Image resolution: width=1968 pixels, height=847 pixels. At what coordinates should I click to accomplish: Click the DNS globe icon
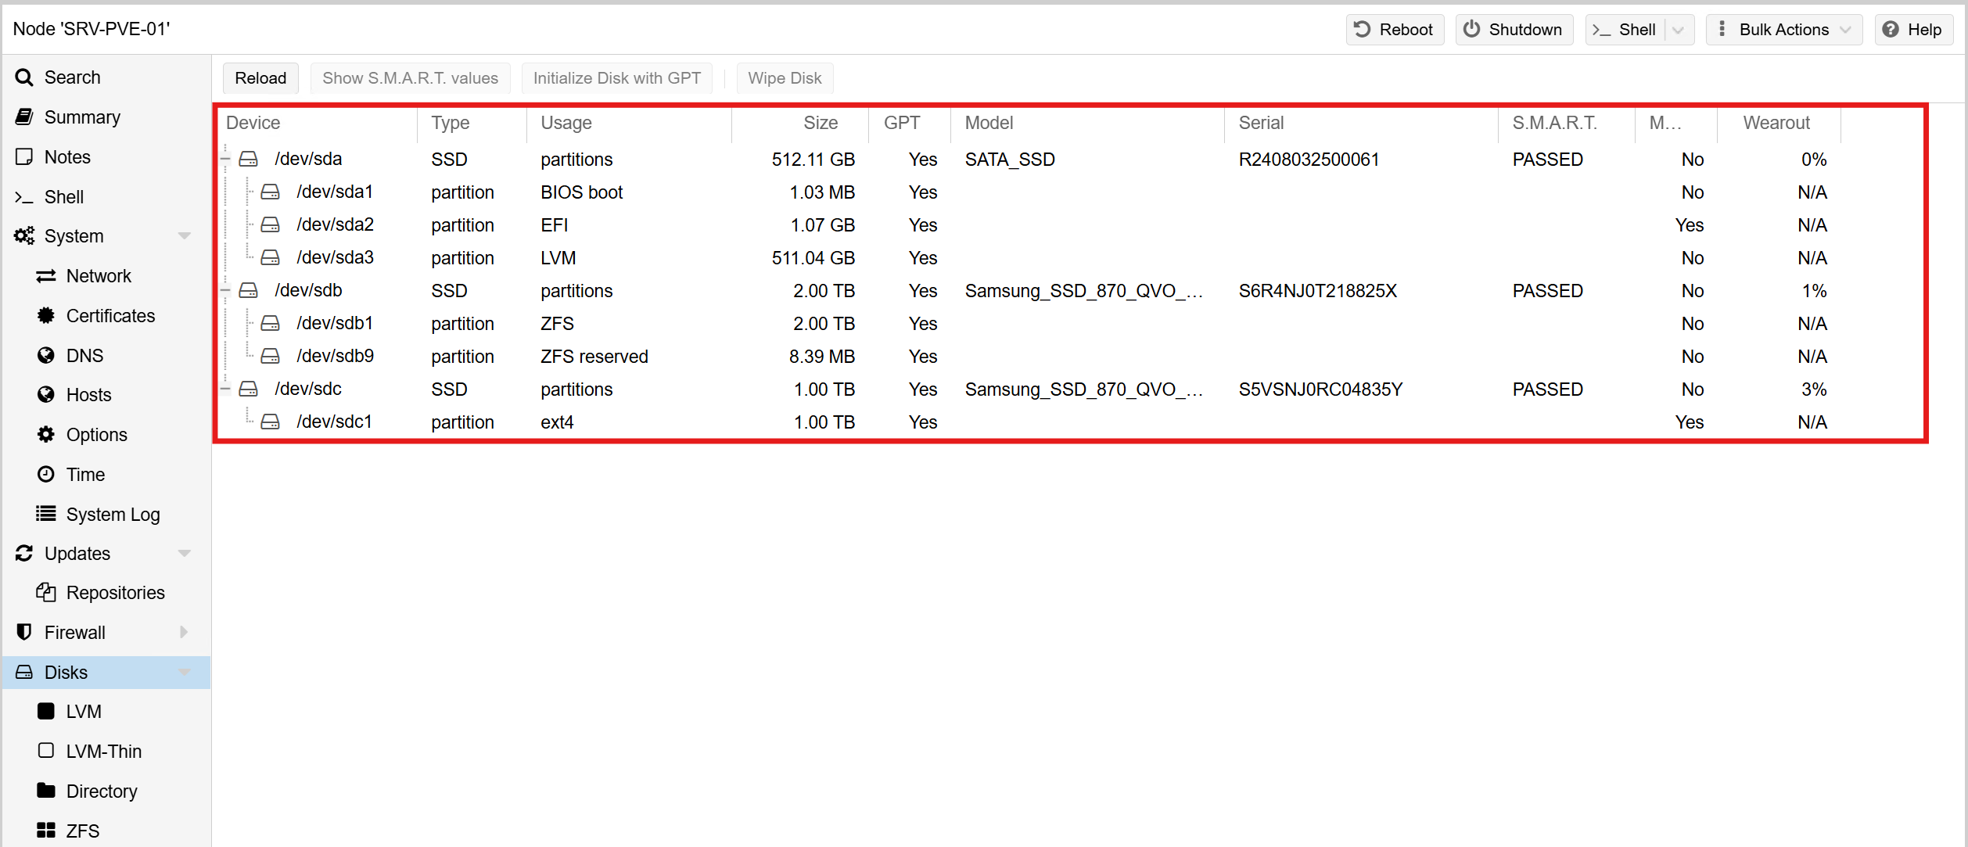click(46, 355)
